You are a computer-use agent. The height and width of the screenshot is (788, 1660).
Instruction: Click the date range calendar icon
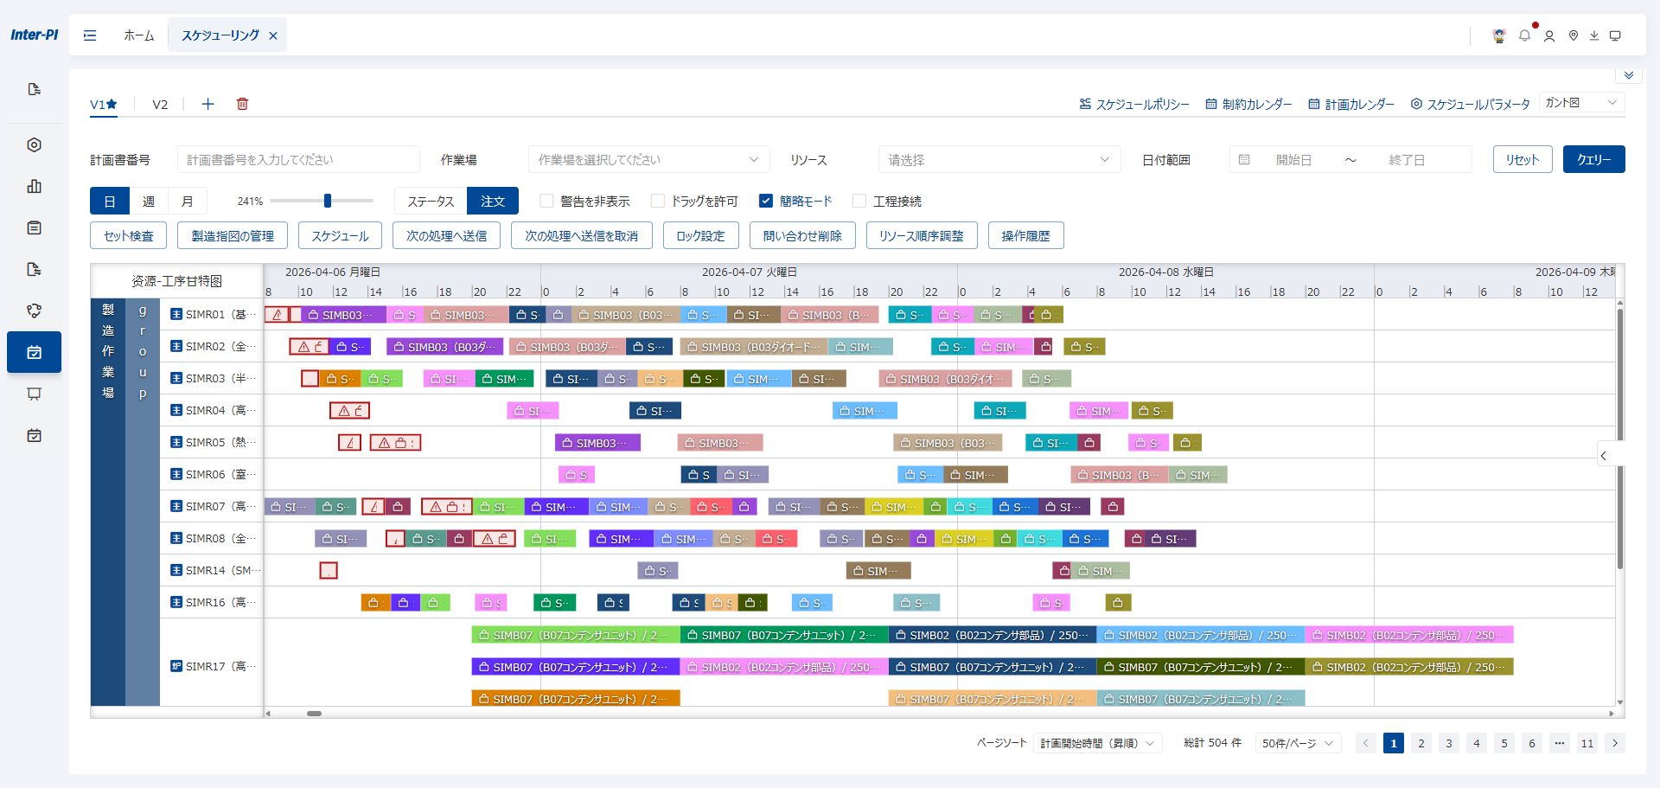1244,160
